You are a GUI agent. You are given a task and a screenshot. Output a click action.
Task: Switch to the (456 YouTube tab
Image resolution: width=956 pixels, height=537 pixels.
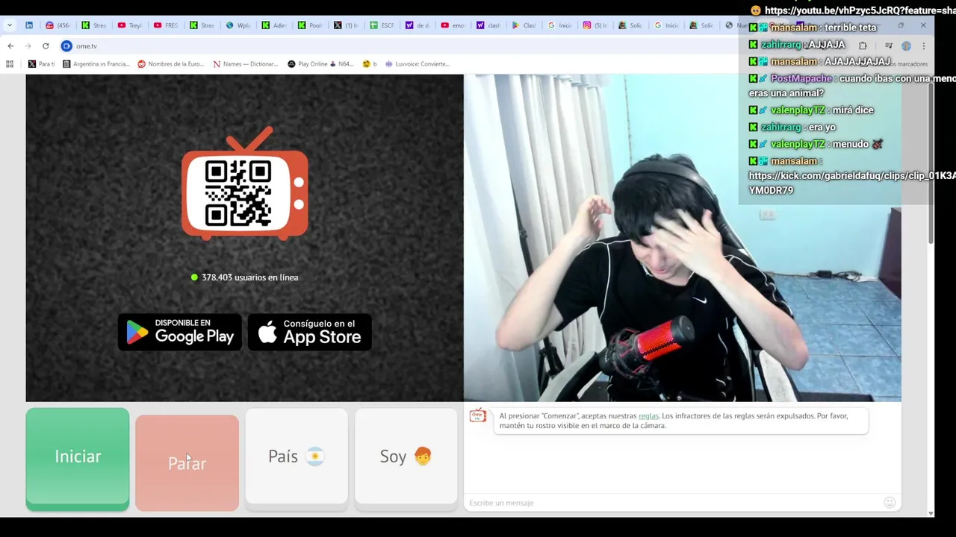click(58, 25)
